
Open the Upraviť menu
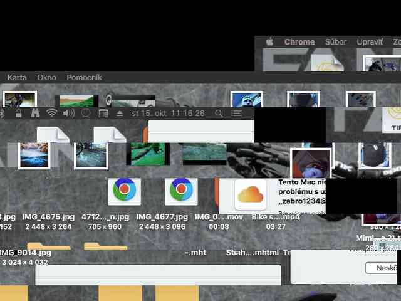click(x=370, y=42)
